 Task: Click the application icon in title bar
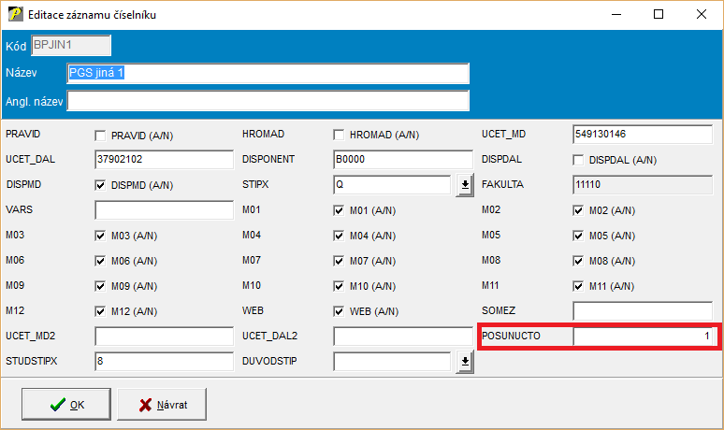[14, 15]
